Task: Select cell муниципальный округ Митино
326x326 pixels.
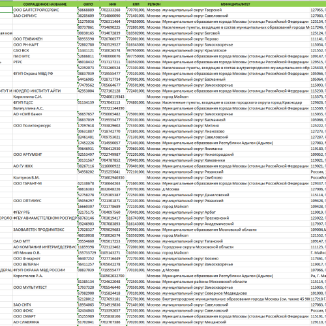Action: click(x=236, y=126)
